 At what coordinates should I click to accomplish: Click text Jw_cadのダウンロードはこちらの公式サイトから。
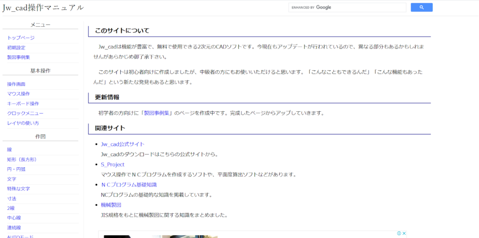point(159,154)
